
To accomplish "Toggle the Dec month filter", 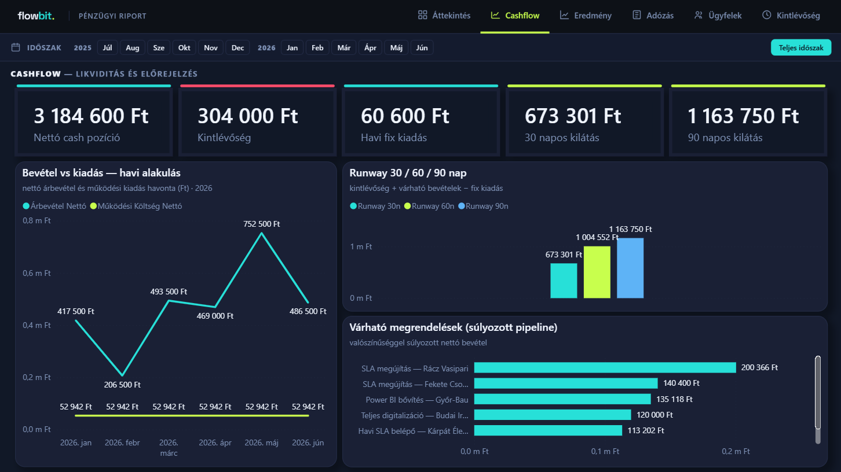I will pyautogui.click(x=238, y=48).
